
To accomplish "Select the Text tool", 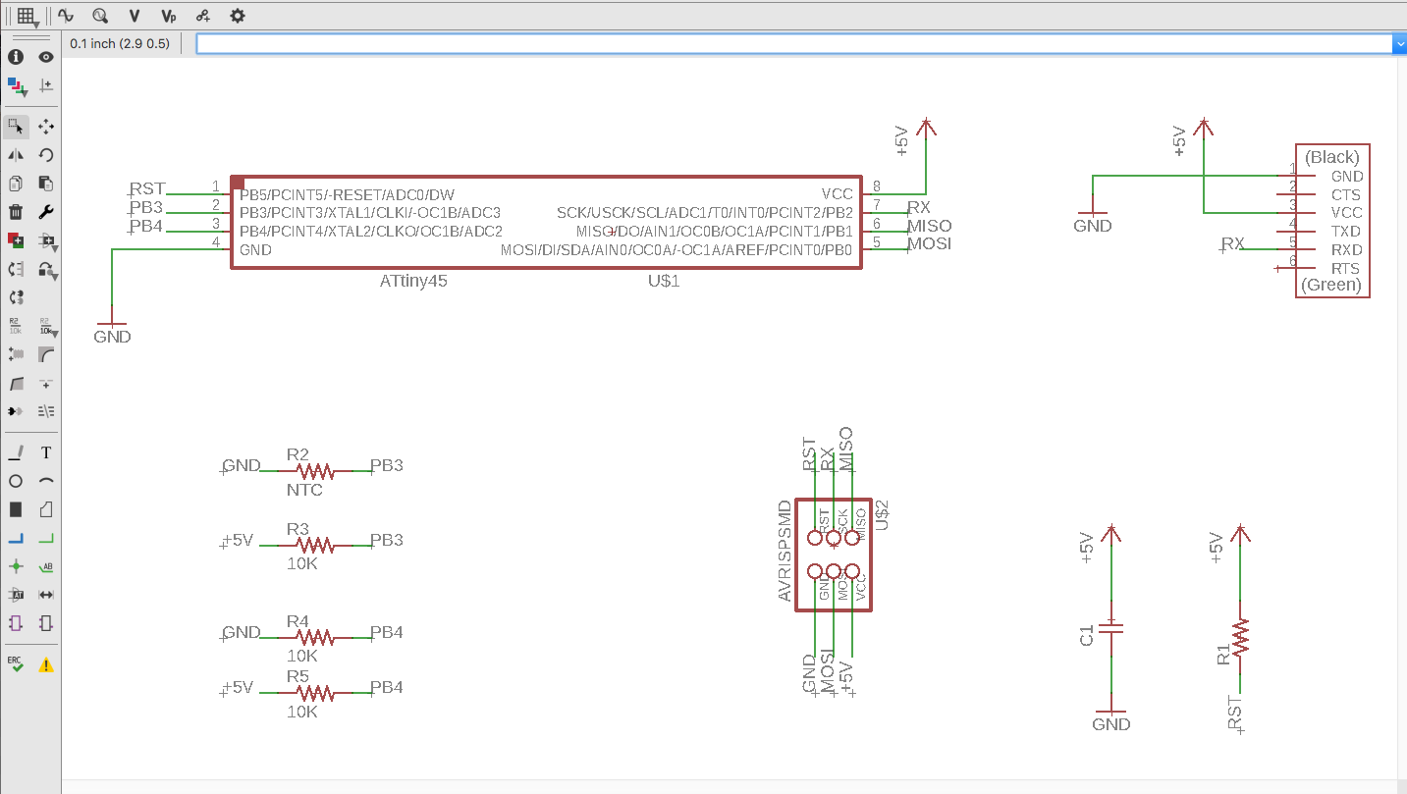I will [x=45, y=452].
